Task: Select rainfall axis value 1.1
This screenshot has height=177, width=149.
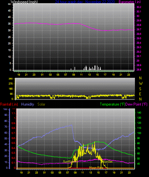Action: pos(13,113)
